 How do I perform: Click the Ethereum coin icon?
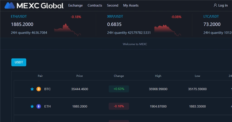pyautogui.click(x=39, y=106)
